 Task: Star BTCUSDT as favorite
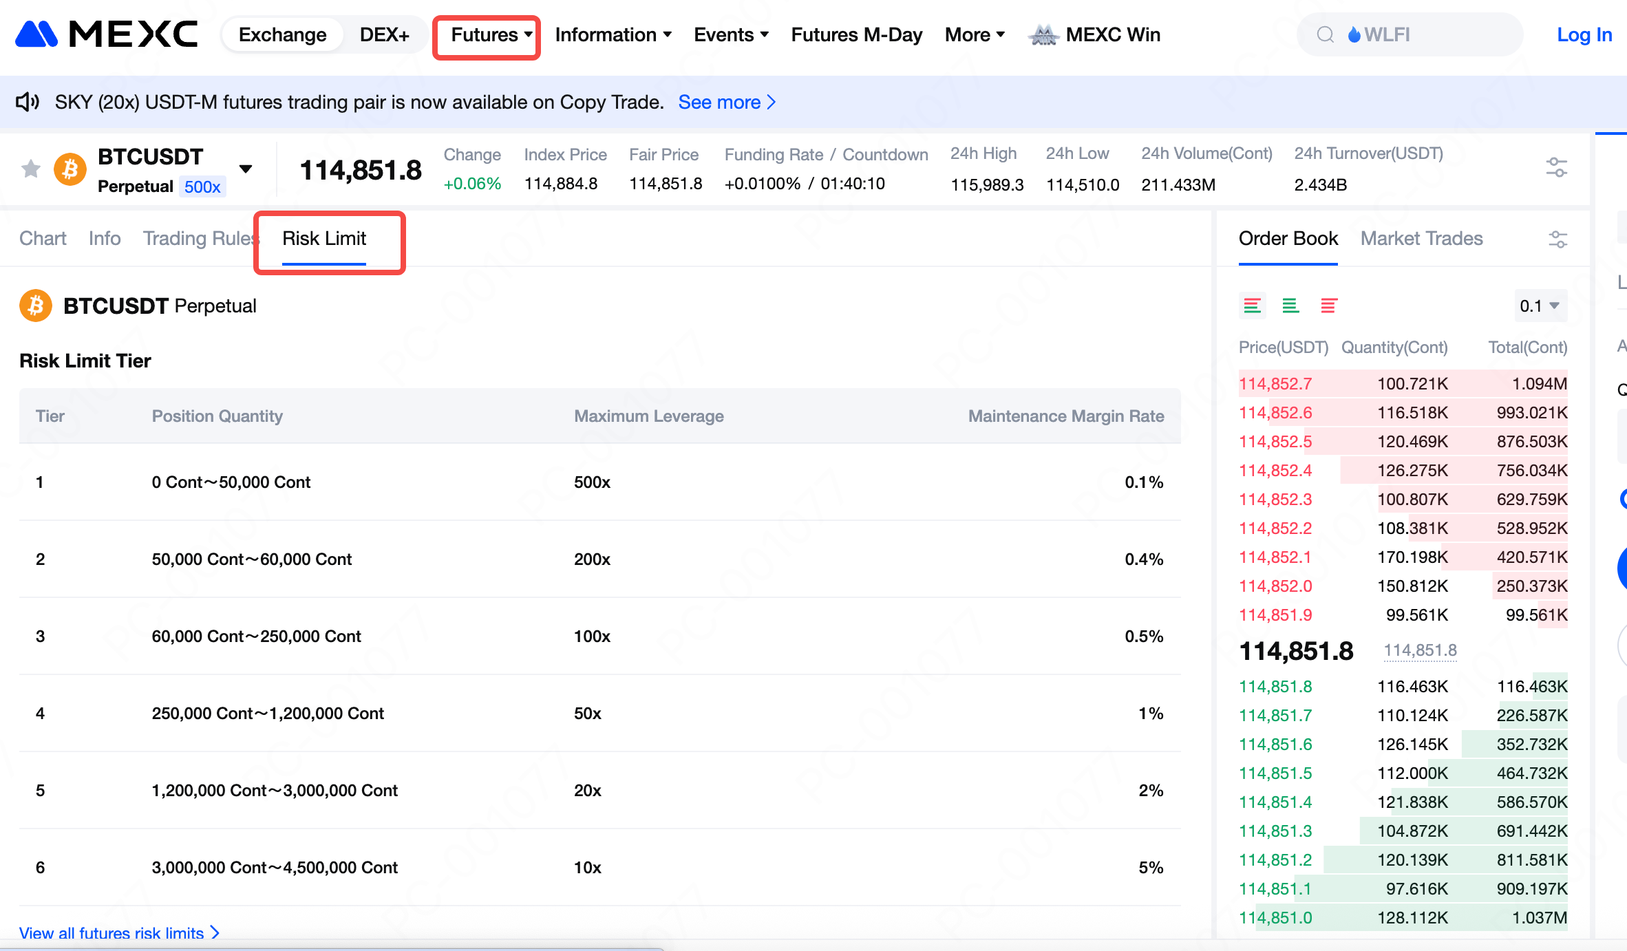(x=31, y=169)
